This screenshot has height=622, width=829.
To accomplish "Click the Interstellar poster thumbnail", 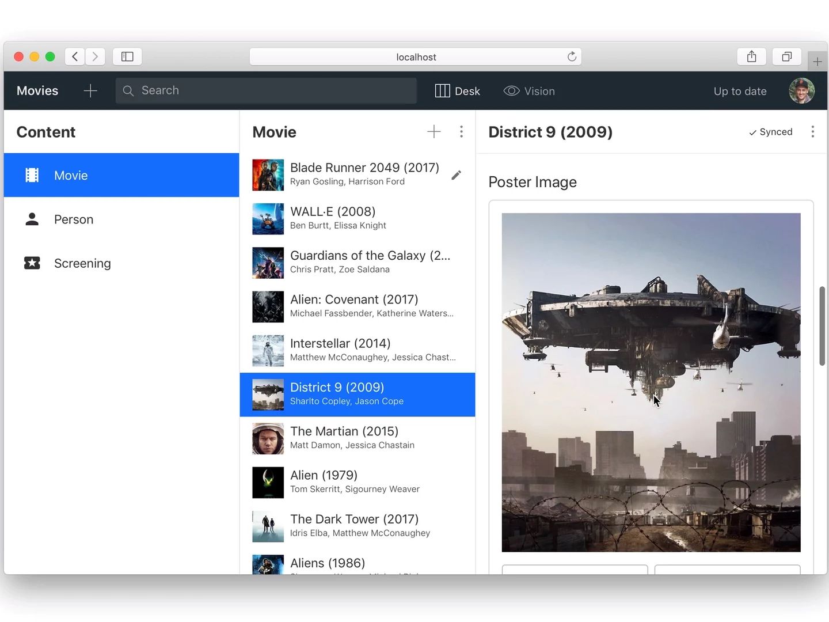I will pos(268,351).
